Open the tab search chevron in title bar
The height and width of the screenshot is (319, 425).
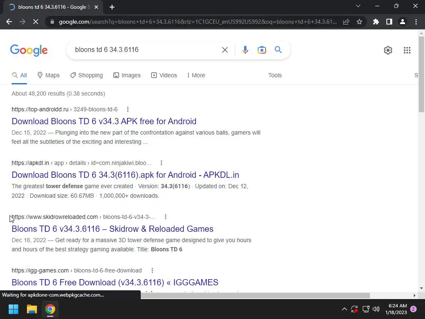coord(358,6)
